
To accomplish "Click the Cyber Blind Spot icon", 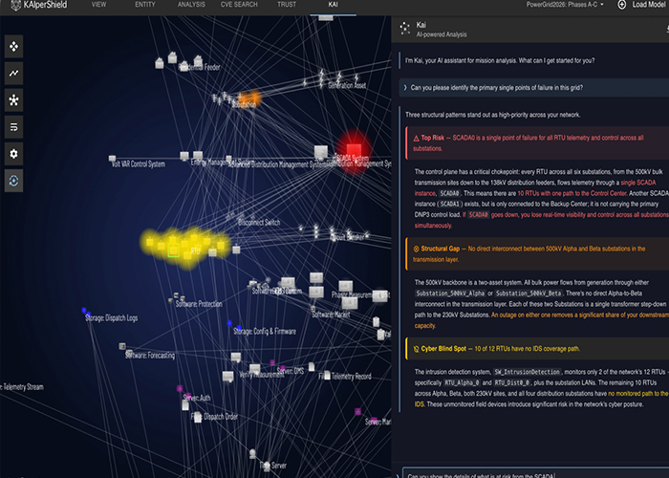I will click(416, 349).
